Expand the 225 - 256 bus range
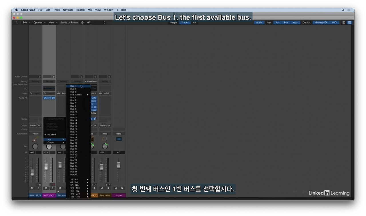The image size is (366, 216). coord(78,197)
